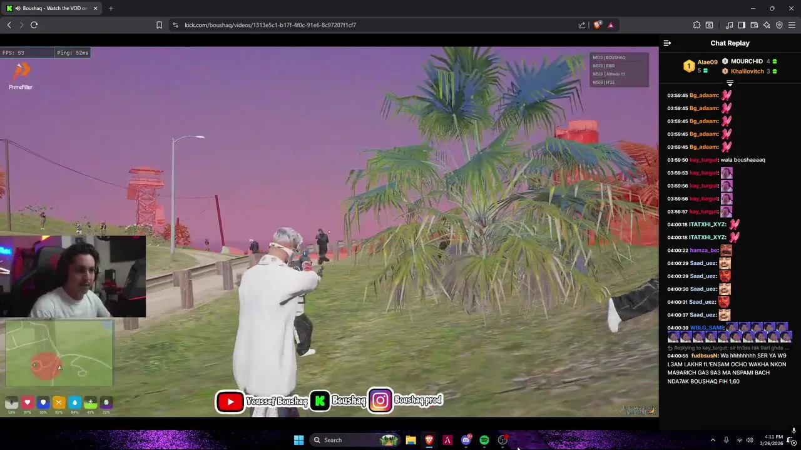
Task: Click the orange hunger HUD icon
Action: [59, 403]
